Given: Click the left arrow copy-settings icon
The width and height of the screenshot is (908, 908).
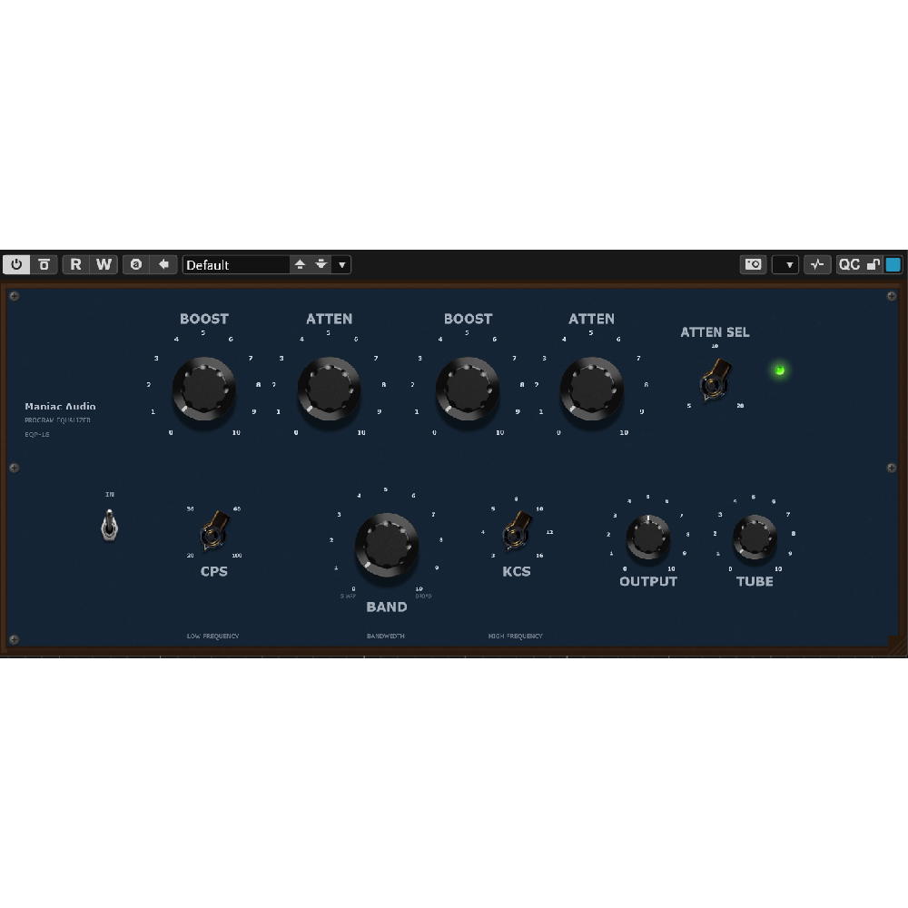Looking at the screenshot, I should (x=163, y=264).
